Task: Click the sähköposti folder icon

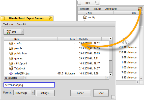Action: pyautogui.click(x=11, y=64)
